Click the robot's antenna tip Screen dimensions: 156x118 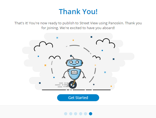(71, 56)
